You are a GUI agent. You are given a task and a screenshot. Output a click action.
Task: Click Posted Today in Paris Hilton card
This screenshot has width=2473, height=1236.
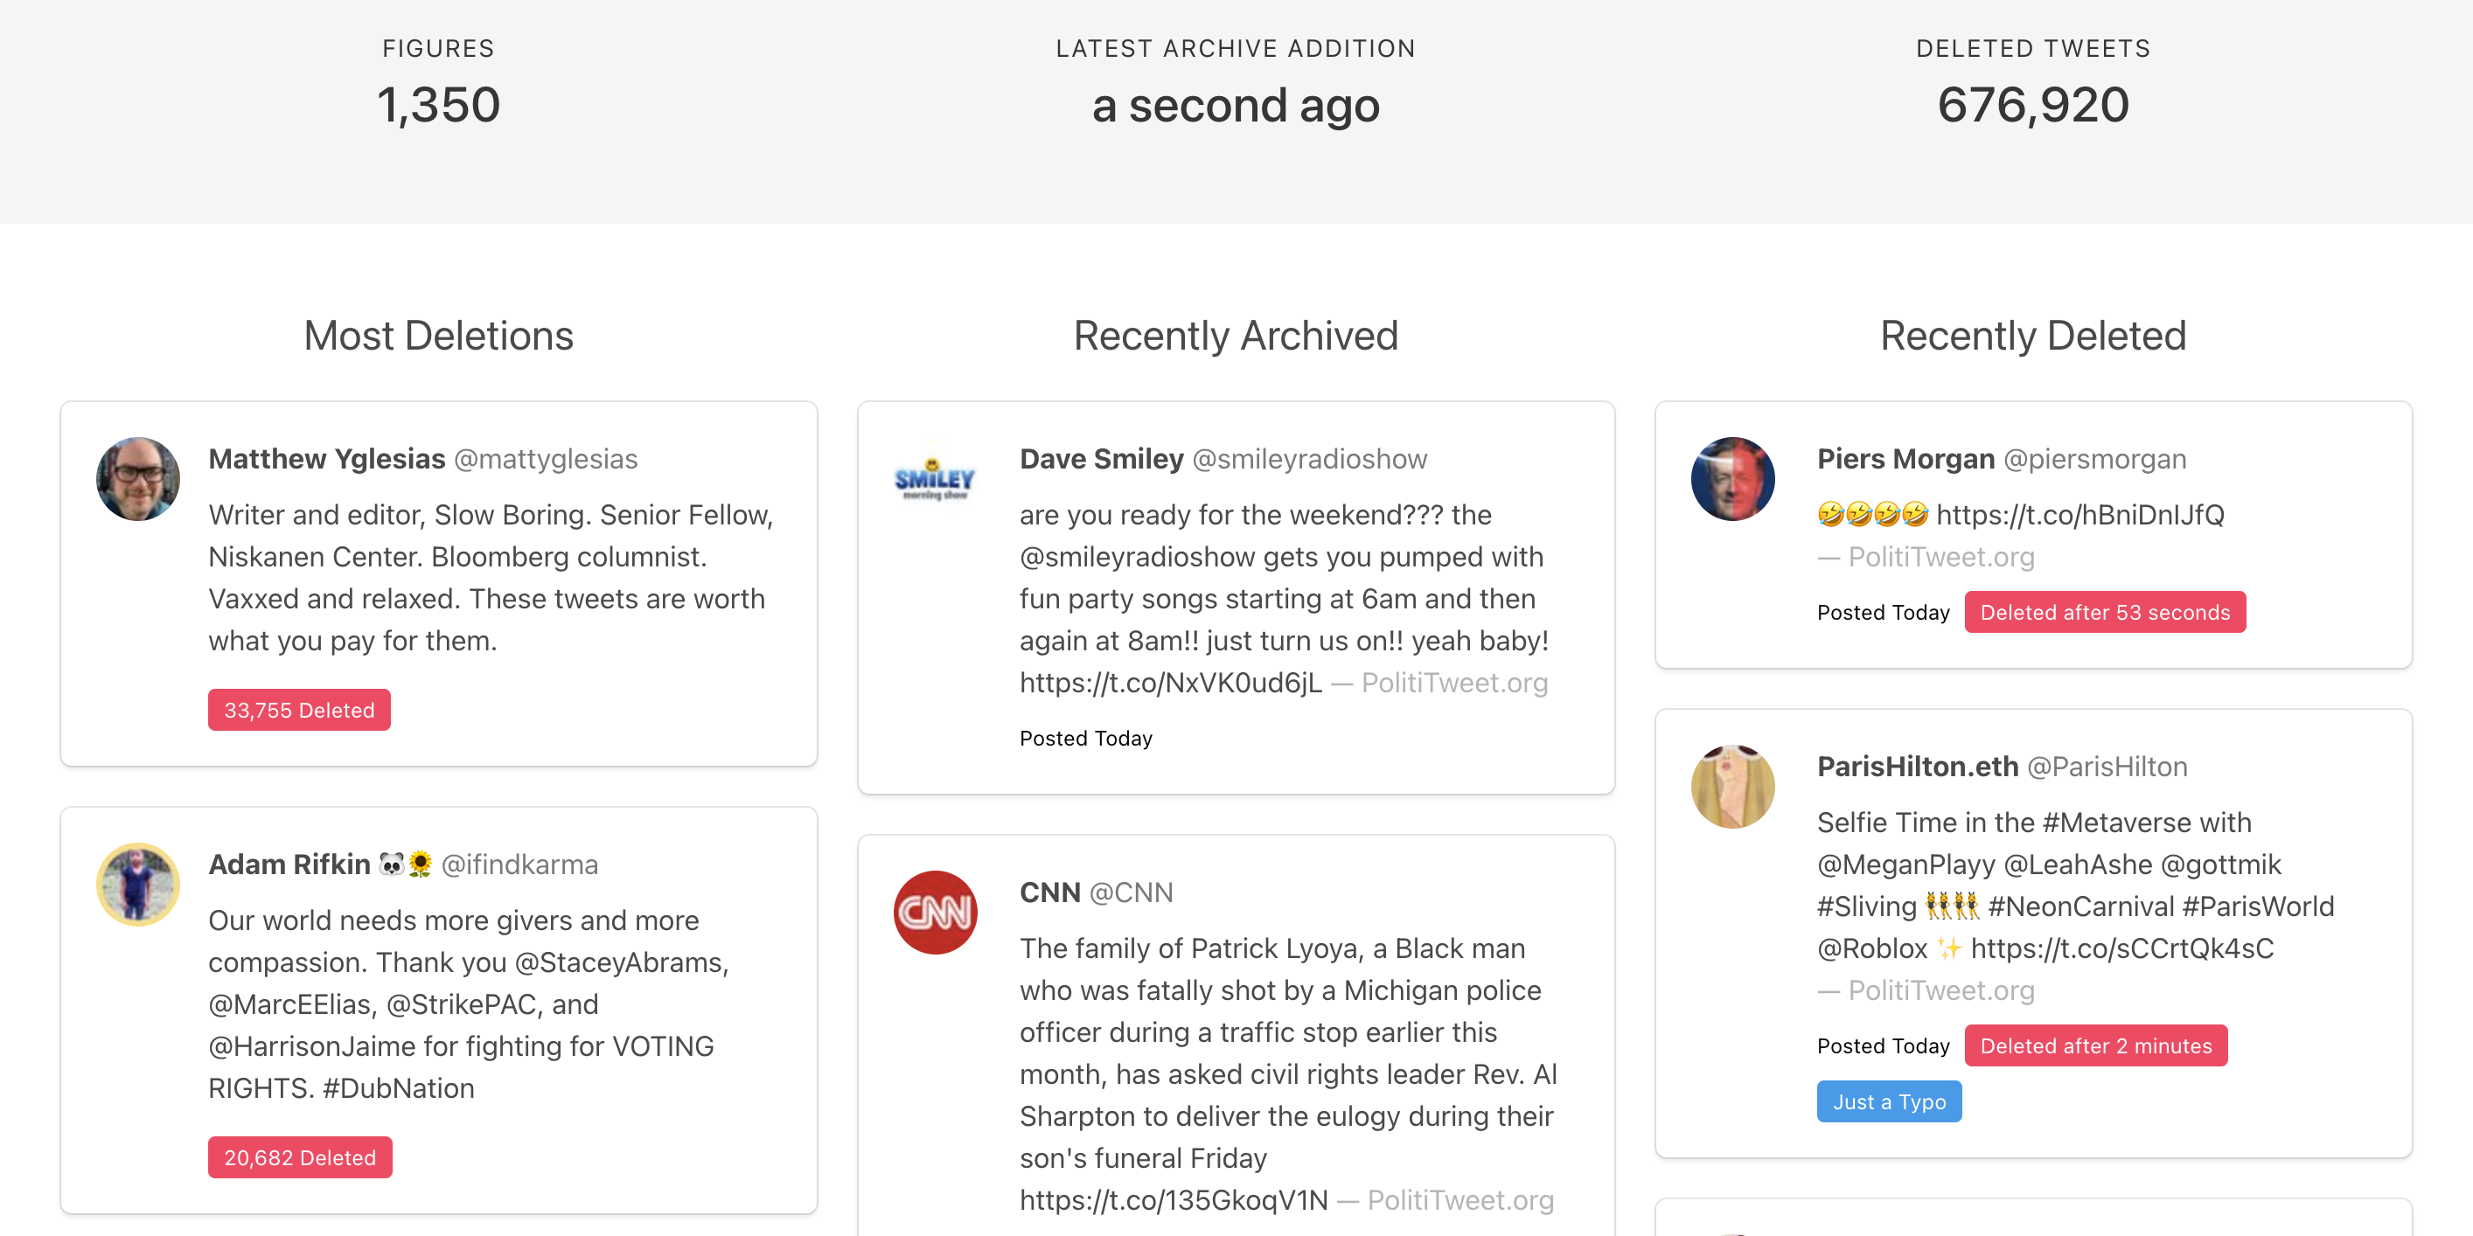(1884, 1045)
